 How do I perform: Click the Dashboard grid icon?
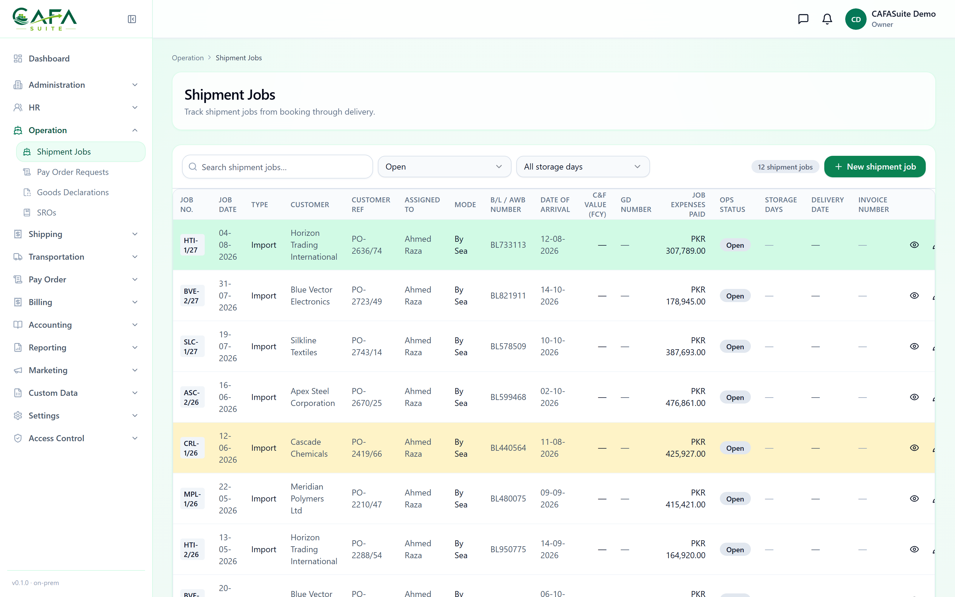pos(18,59)
